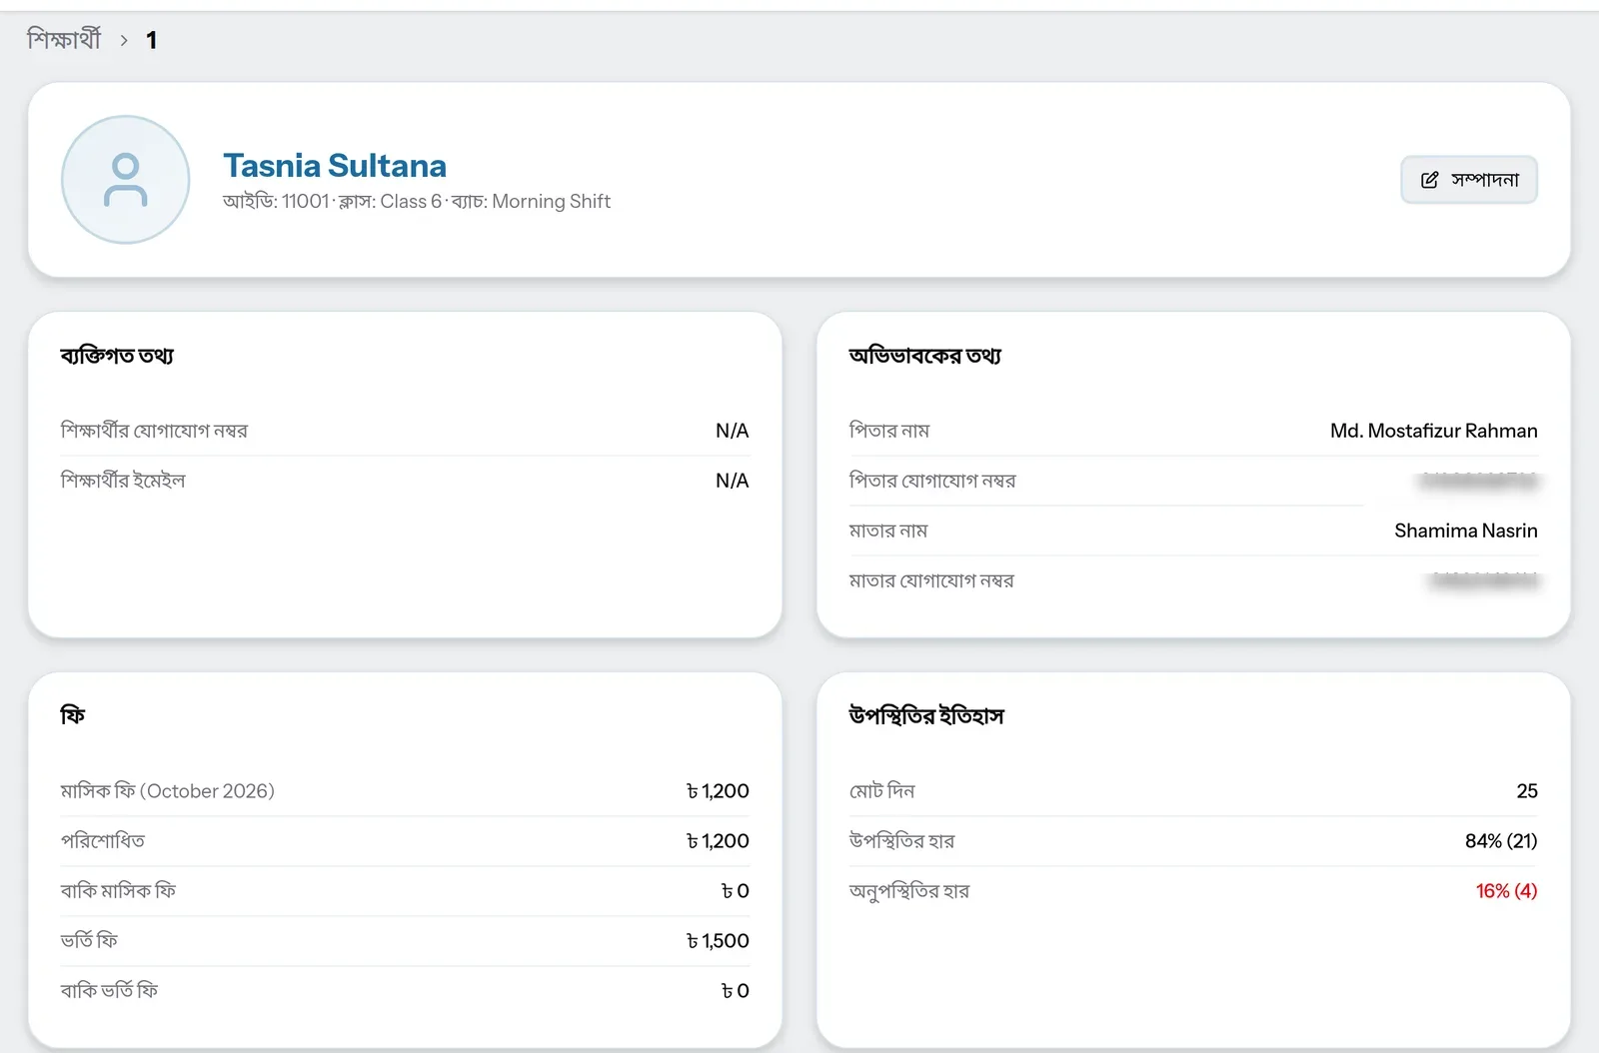Image resolution: width=1599 pixels, height=1053 pixels.
Task: Select mother's name Shamima Nasrin
Action: click(x=1466, y=530)
